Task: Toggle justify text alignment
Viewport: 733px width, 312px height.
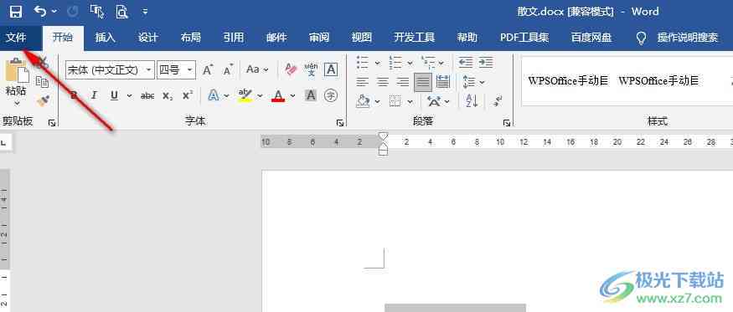Action: (x=422, y=83)
